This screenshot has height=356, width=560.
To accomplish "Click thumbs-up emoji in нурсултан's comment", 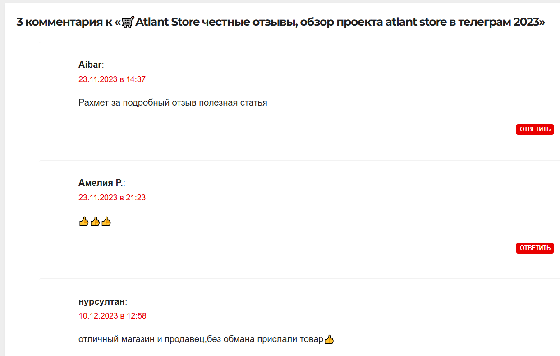I will click(x=329, y=339).
